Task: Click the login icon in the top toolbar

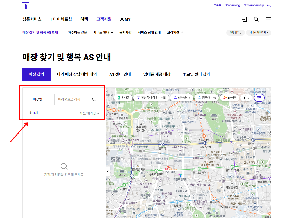Action: [x=244, y=19]
